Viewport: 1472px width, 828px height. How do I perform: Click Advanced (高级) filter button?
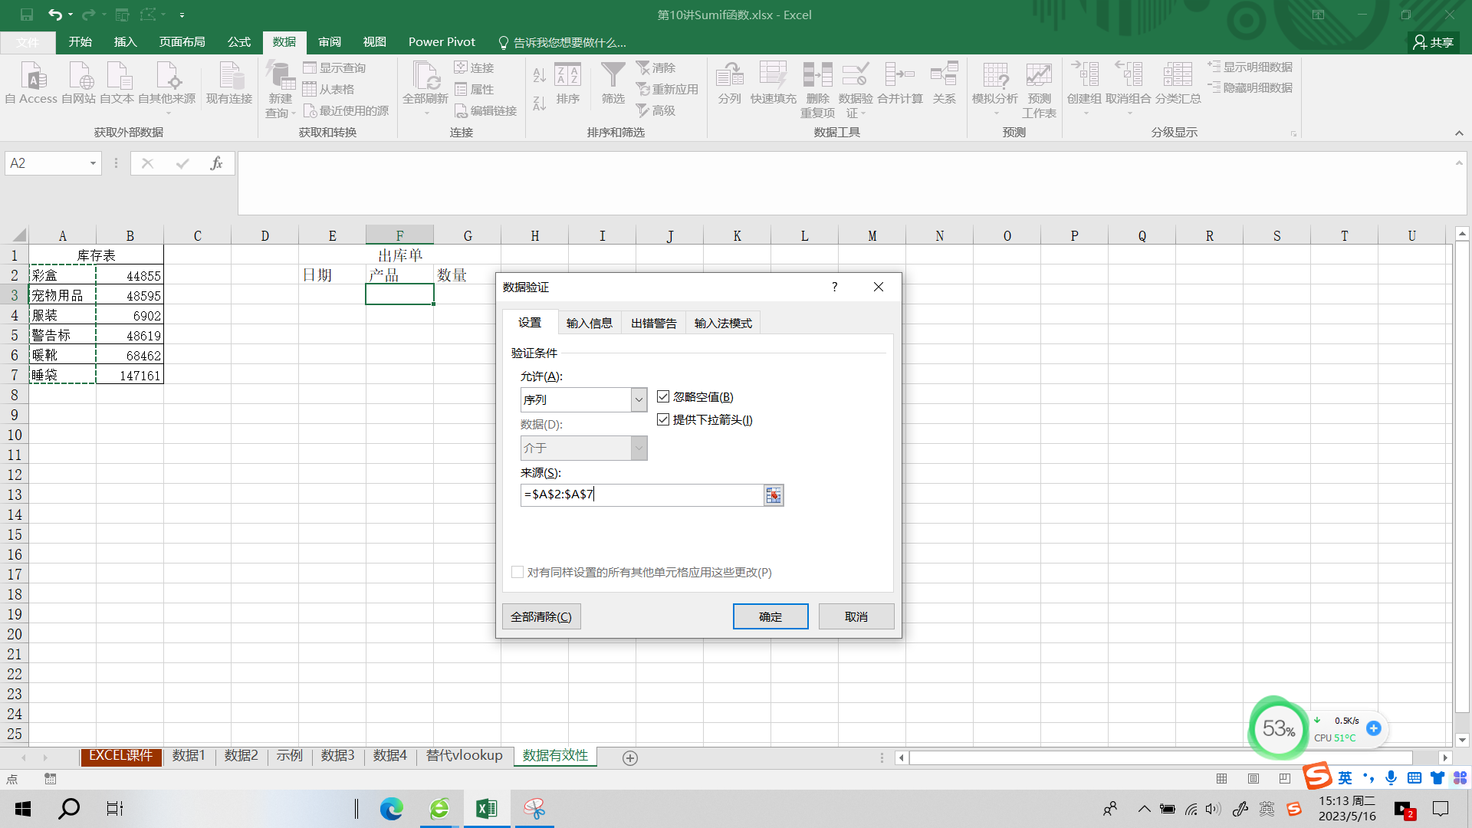656,111
